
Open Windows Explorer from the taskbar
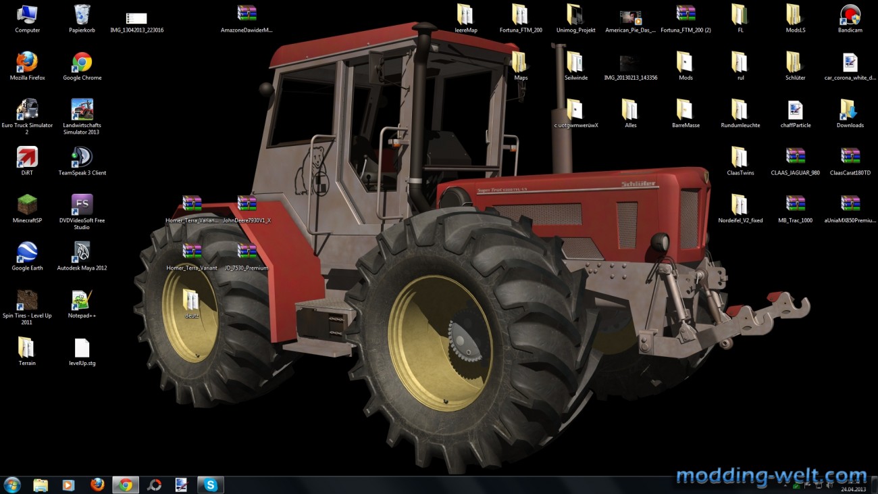(x=41, y=485)
